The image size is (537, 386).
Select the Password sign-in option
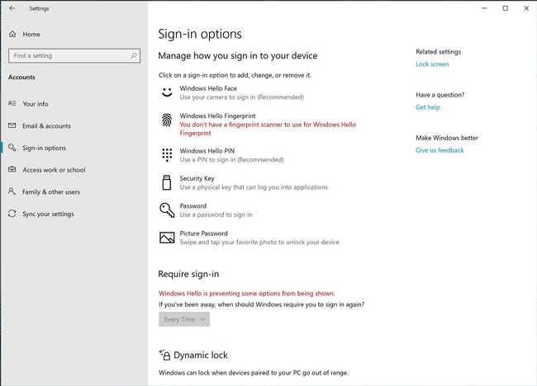pos(206,210)
